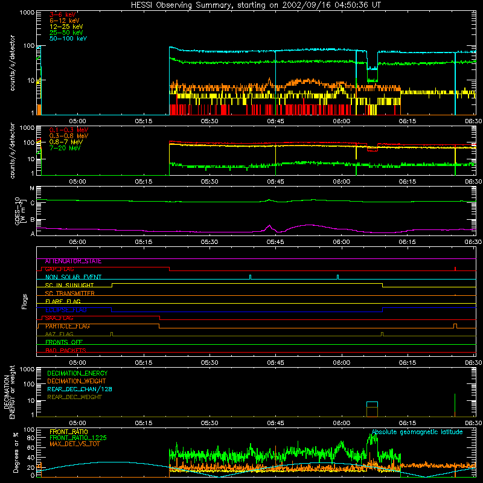Click the FRONT_RATIO legend label
483x483 pixels.
(69, 432)
